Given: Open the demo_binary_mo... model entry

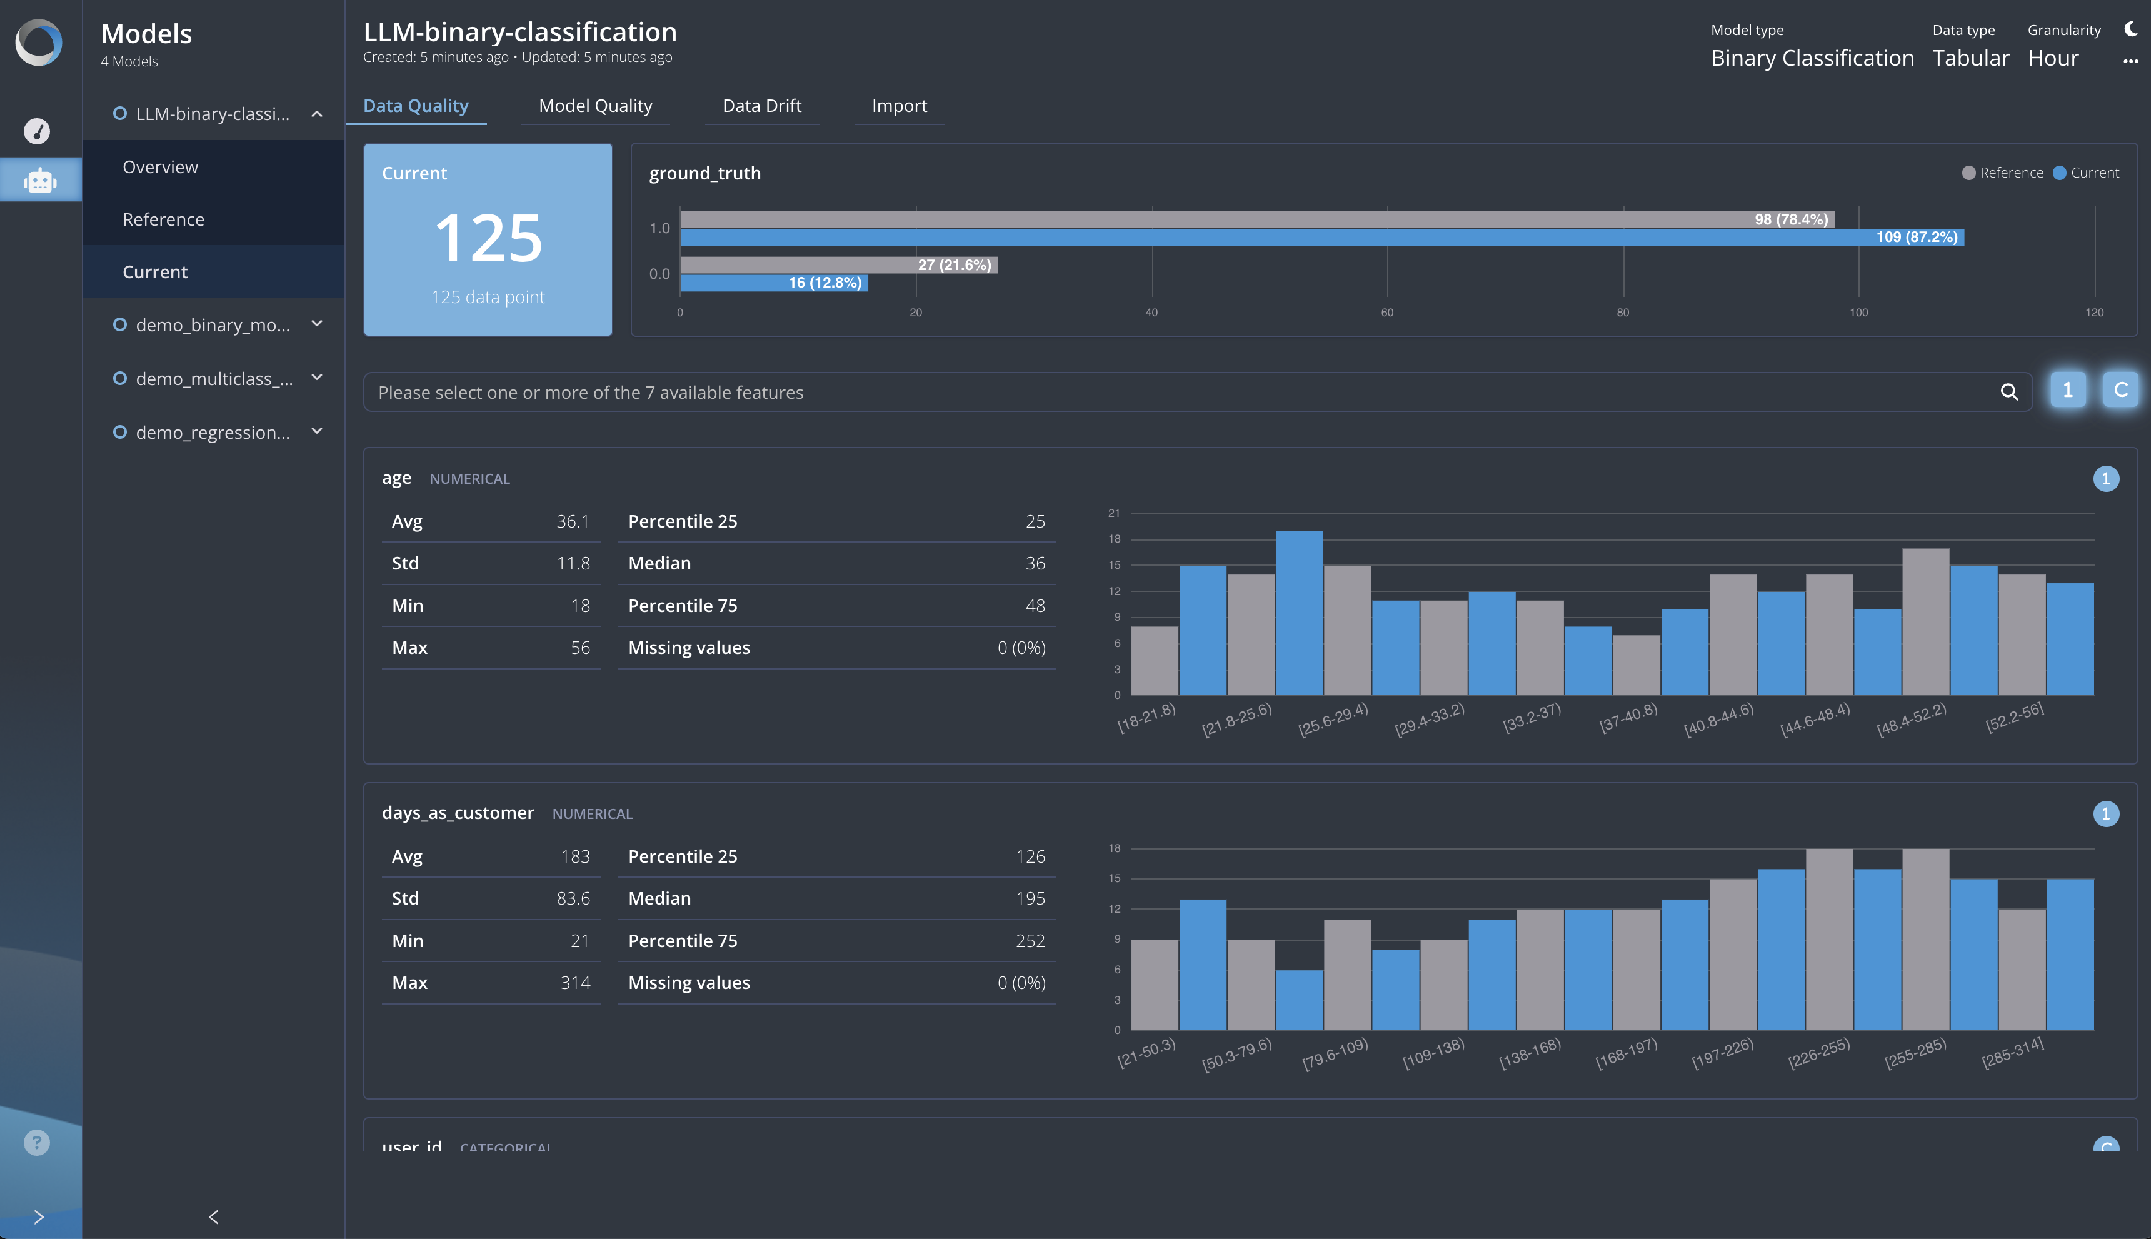Looking at the screenshot, I should pyautogui.click(x=213, y=324).
